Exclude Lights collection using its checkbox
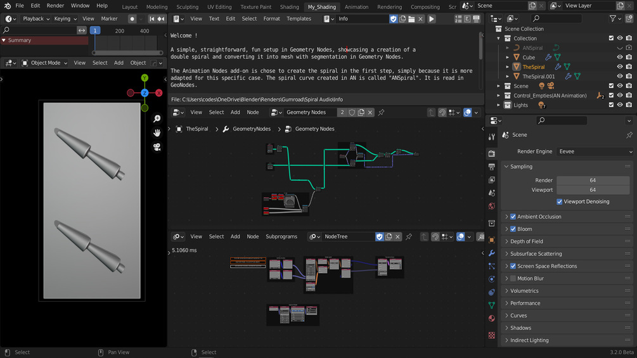Image resolution: width=637 pixels, height=358 pixels. (x=611, y=105)
